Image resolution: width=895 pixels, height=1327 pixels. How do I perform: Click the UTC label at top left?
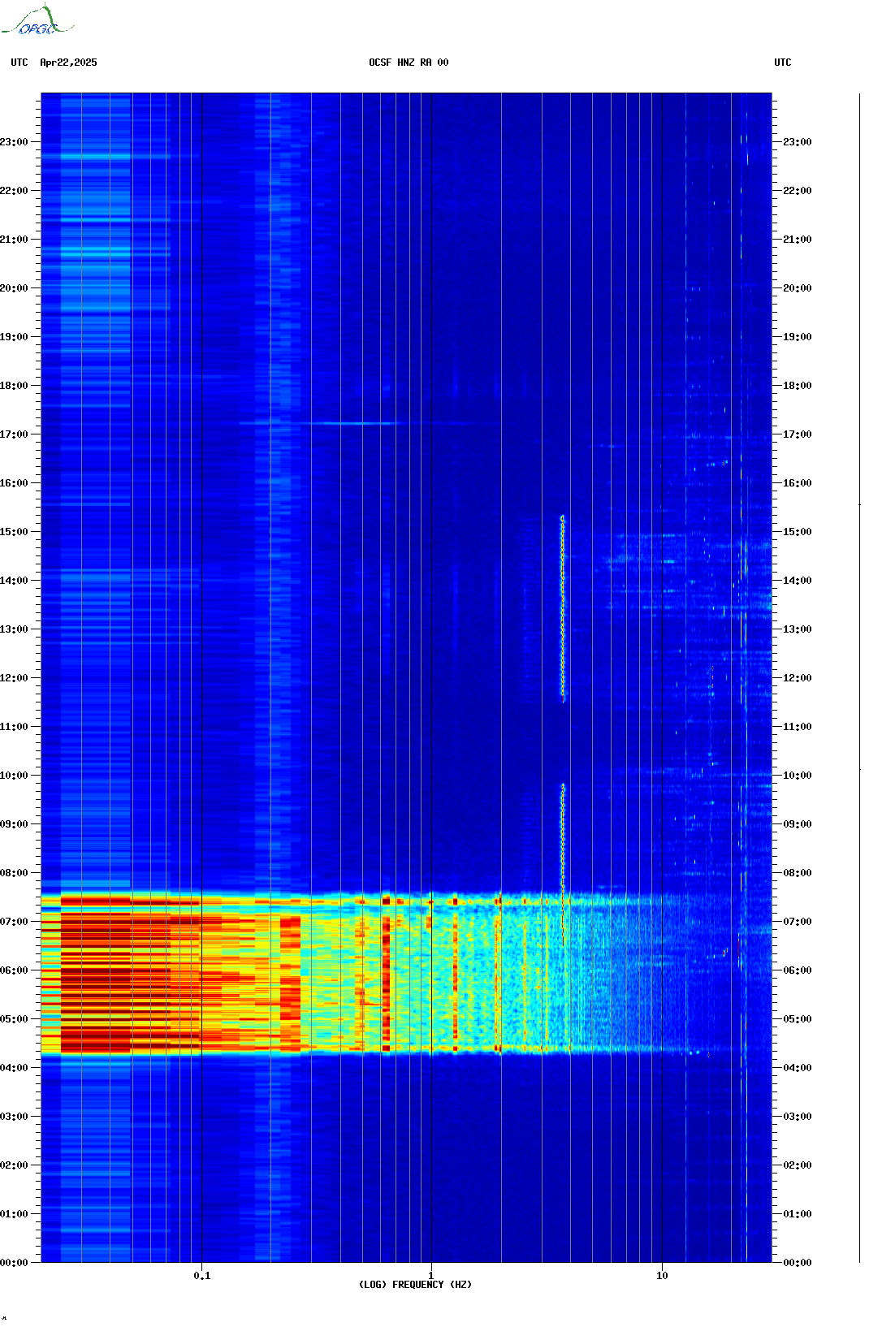point(19,63)
